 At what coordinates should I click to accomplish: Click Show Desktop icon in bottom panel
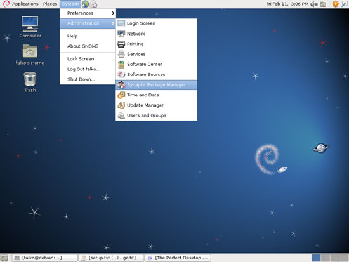coord(4,258)
